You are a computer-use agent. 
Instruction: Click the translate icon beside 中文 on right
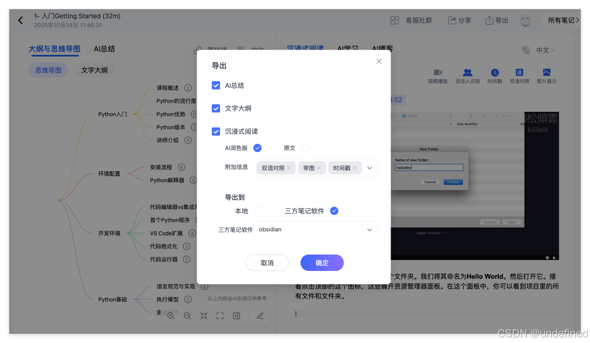point(526,50)
